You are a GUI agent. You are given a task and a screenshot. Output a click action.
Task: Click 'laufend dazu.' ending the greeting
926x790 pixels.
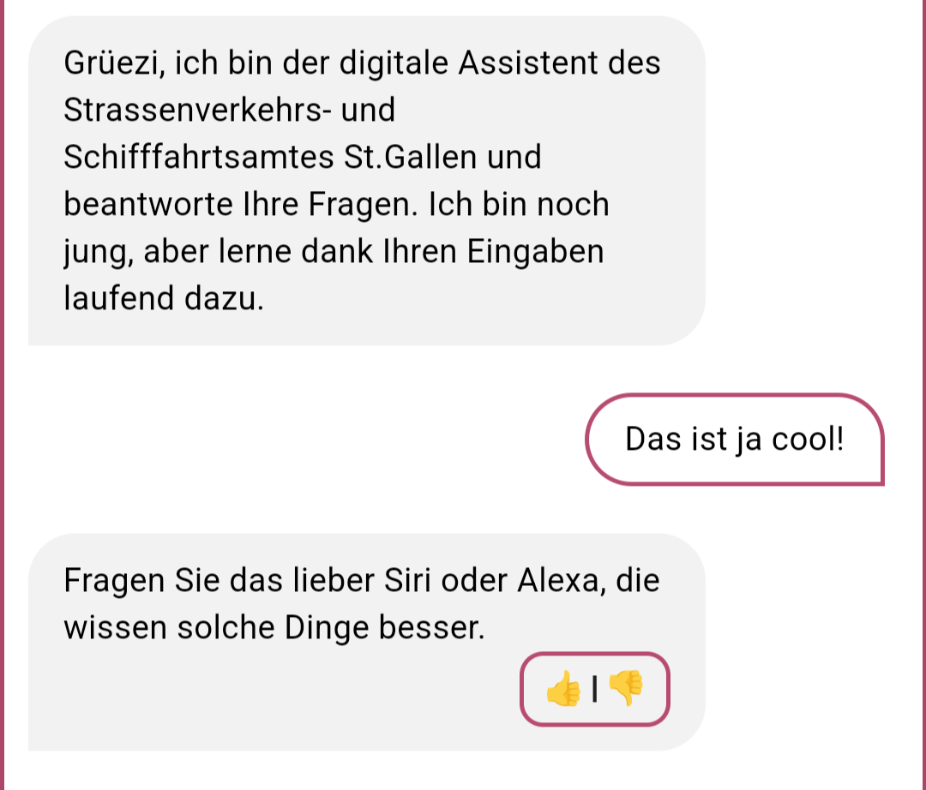click(164, 298)
